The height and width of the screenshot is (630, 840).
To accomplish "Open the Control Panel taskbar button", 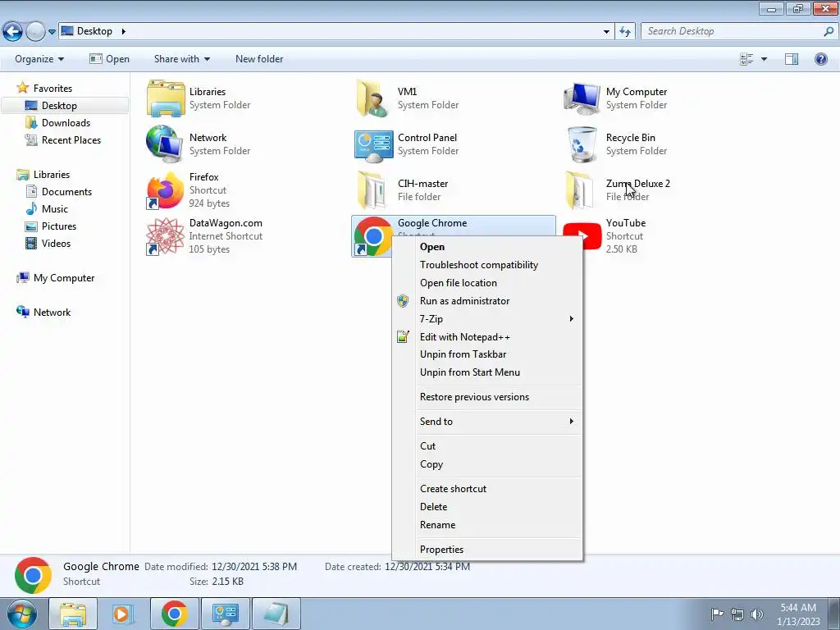I will click(x=225, y=614).
